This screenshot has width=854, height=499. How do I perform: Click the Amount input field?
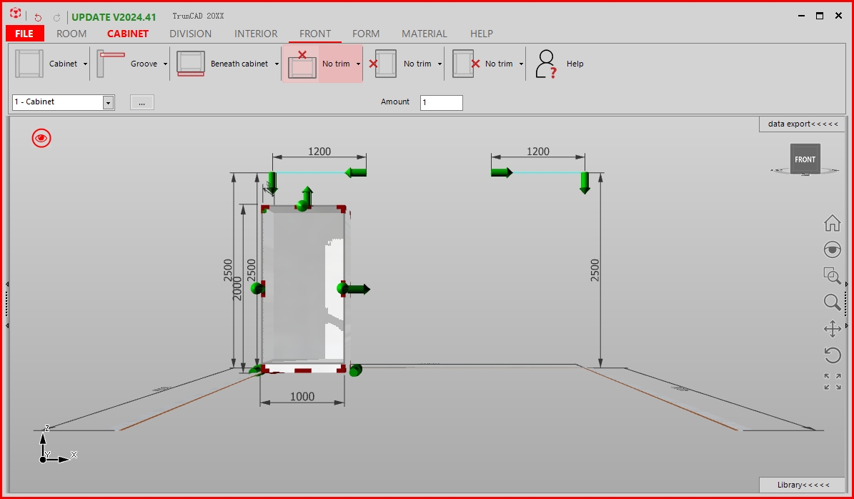pos(442,103)
